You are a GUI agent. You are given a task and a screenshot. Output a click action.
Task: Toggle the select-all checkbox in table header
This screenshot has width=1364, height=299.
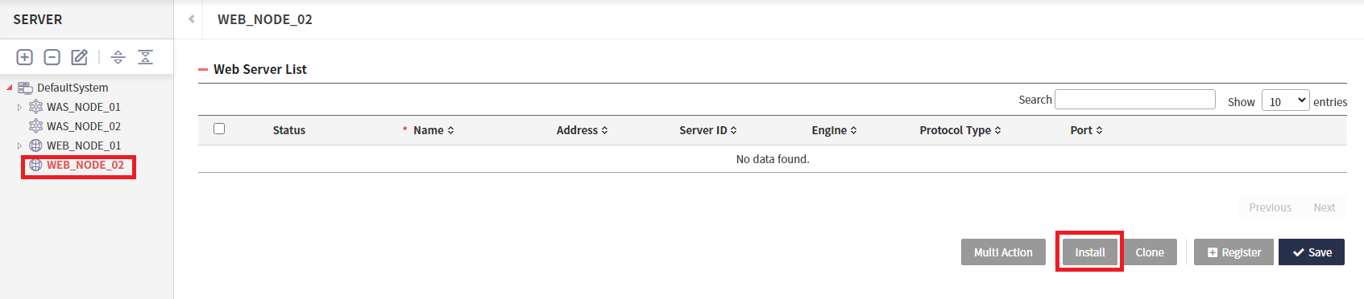(219, 129)
